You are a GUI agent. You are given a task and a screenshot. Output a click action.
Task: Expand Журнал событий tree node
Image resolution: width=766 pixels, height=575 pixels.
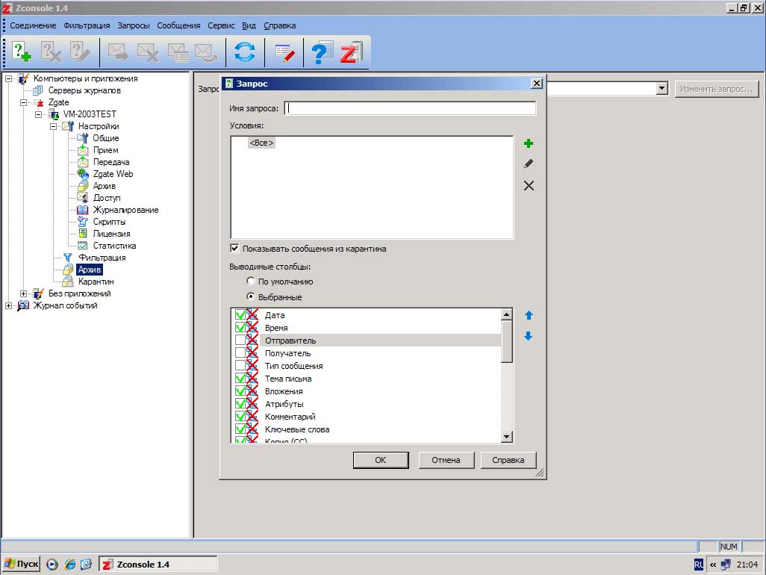point(8,305)
